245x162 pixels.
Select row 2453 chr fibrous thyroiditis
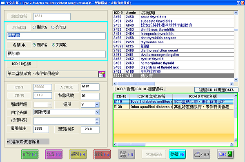(x=174, y=29)
